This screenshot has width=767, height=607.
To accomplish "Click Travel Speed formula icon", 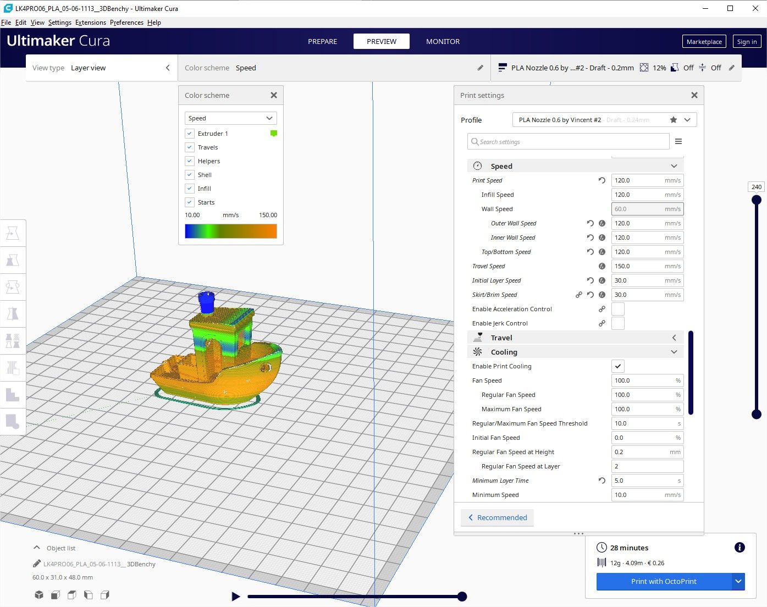I will (602, 266).
